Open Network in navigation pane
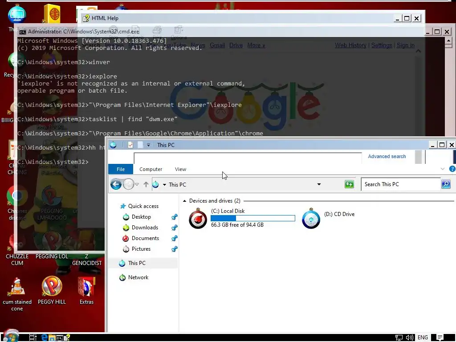This screenshot has height=342, width=456. [134, 277]
